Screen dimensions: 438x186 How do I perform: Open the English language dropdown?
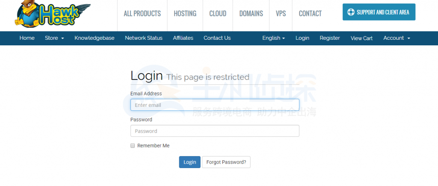click(x=274, y=38)
